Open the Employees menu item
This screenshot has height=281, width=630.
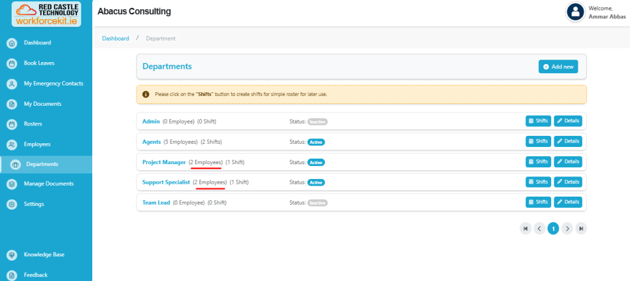click(x=37, y=144)
